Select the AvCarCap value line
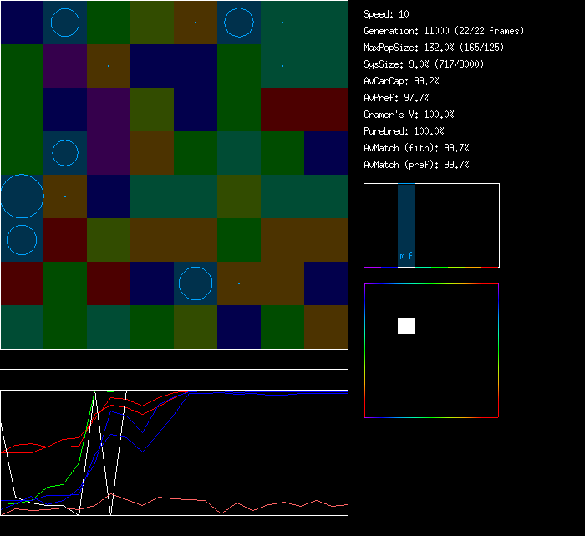This screenshot has height=536, width=585. click(x=401, y=81)
